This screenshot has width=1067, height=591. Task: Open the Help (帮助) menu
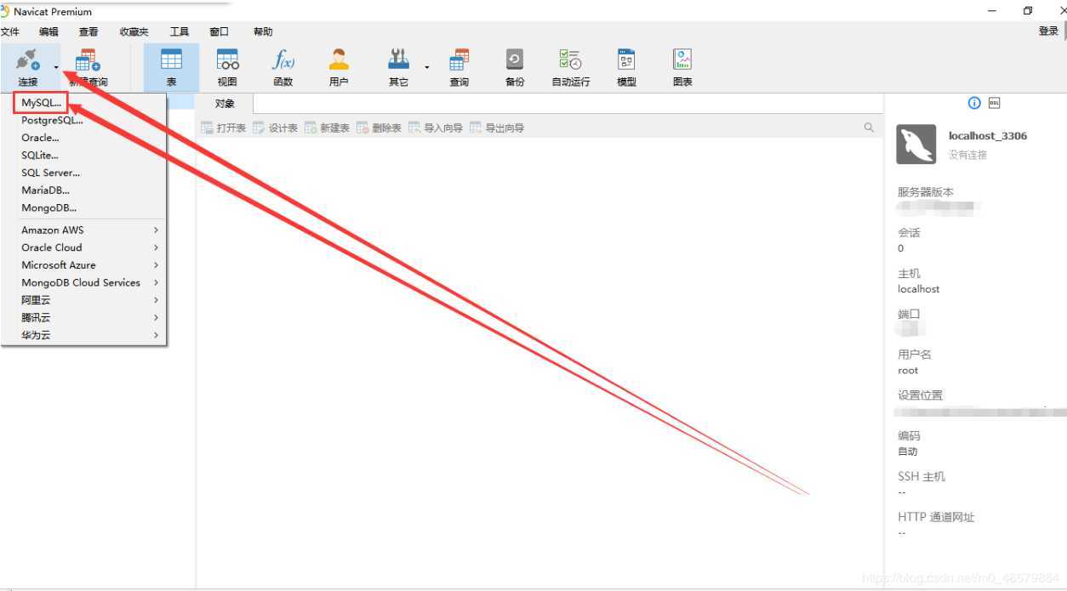pyautogui.click(x=263, y=31)
